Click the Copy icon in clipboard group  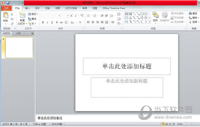tap(12, 19)
